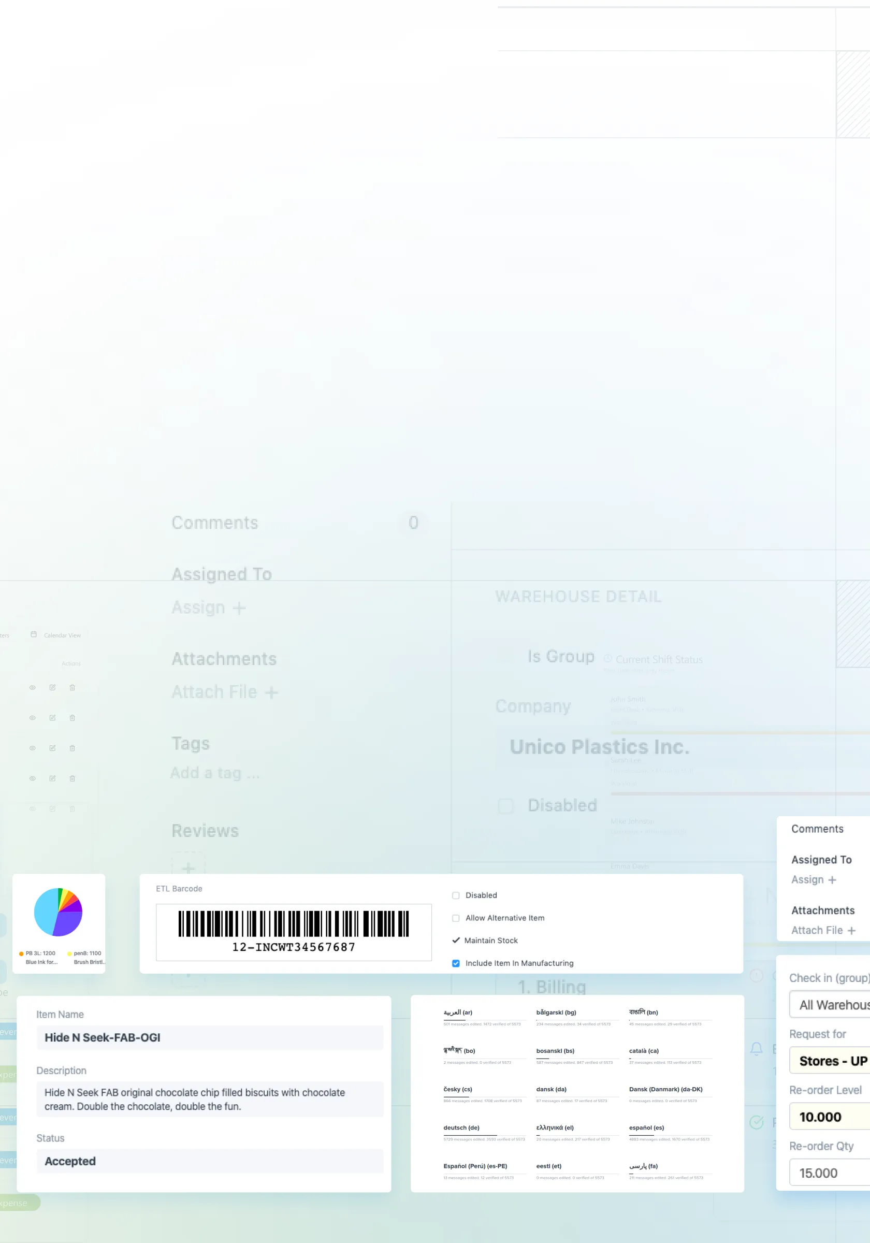The width and height of the screenshot is (870, 1243).
Task: Open the deutsch (de) translation entry
Action: [x=461, y=1128]
